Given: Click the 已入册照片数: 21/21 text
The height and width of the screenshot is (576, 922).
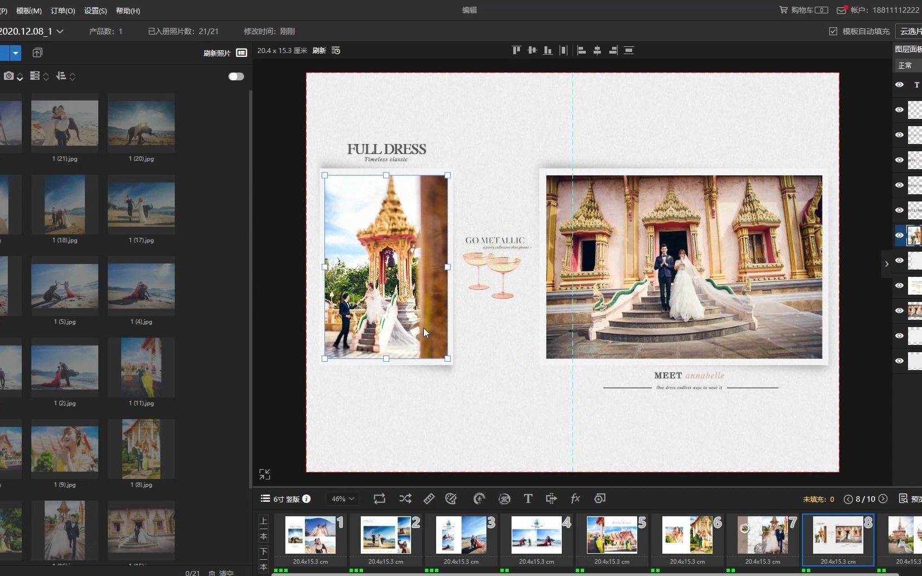Looking at the screenshot, I should pos(183,31).
